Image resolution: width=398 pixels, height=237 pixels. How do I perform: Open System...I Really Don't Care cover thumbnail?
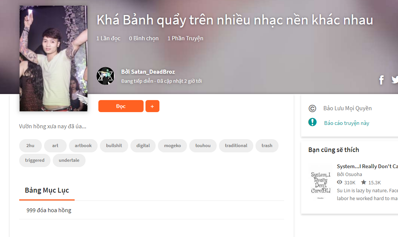(321, 182)
